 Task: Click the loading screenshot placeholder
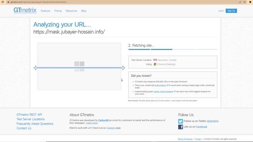[x=79, y=66]
